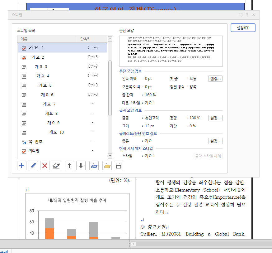The image size is (272, 253).
Task: Click the floppy disk export styles icon
Action: [x=118, y=166]
